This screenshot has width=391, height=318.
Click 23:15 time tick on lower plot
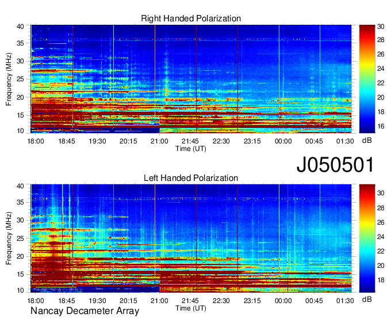click(x=252, y=301)
